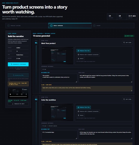Copy scene 01 with Copy Scene button
The width and height of the screenshot is (139, 145).
pos(127,43)
